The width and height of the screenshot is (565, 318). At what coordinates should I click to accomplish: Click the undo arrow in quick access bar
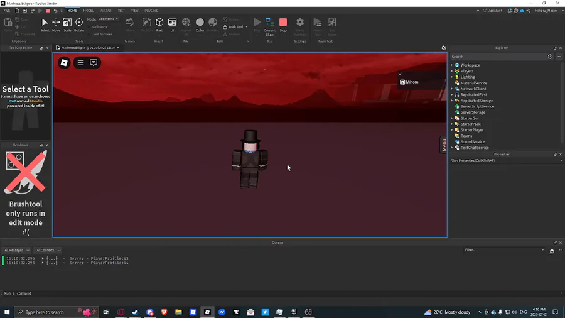coord(55,11)
